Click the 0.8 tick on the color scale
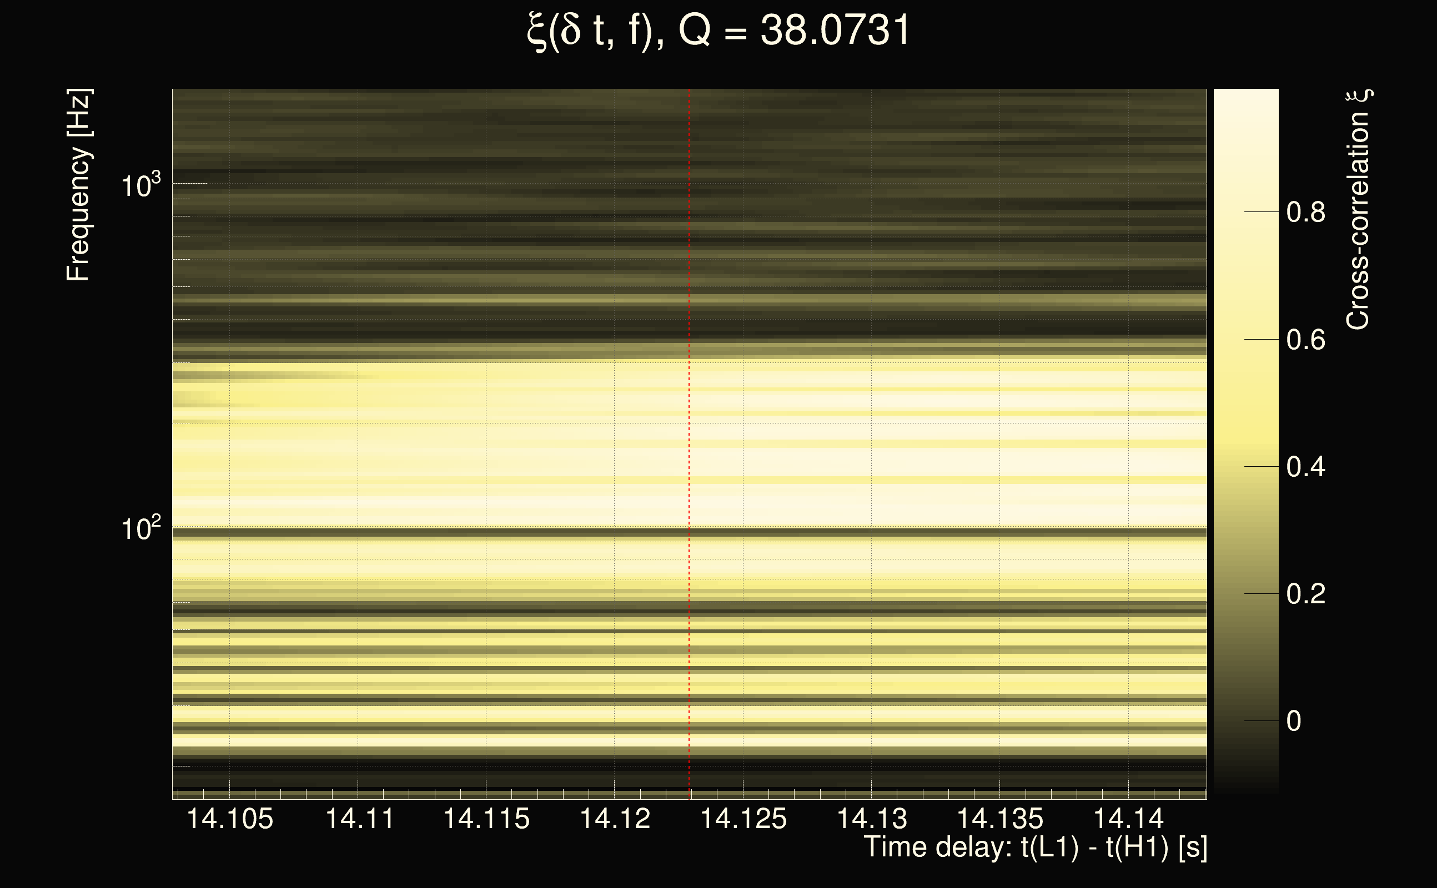The height and width of the screenshot is (888, 1437). point(1305,212)
